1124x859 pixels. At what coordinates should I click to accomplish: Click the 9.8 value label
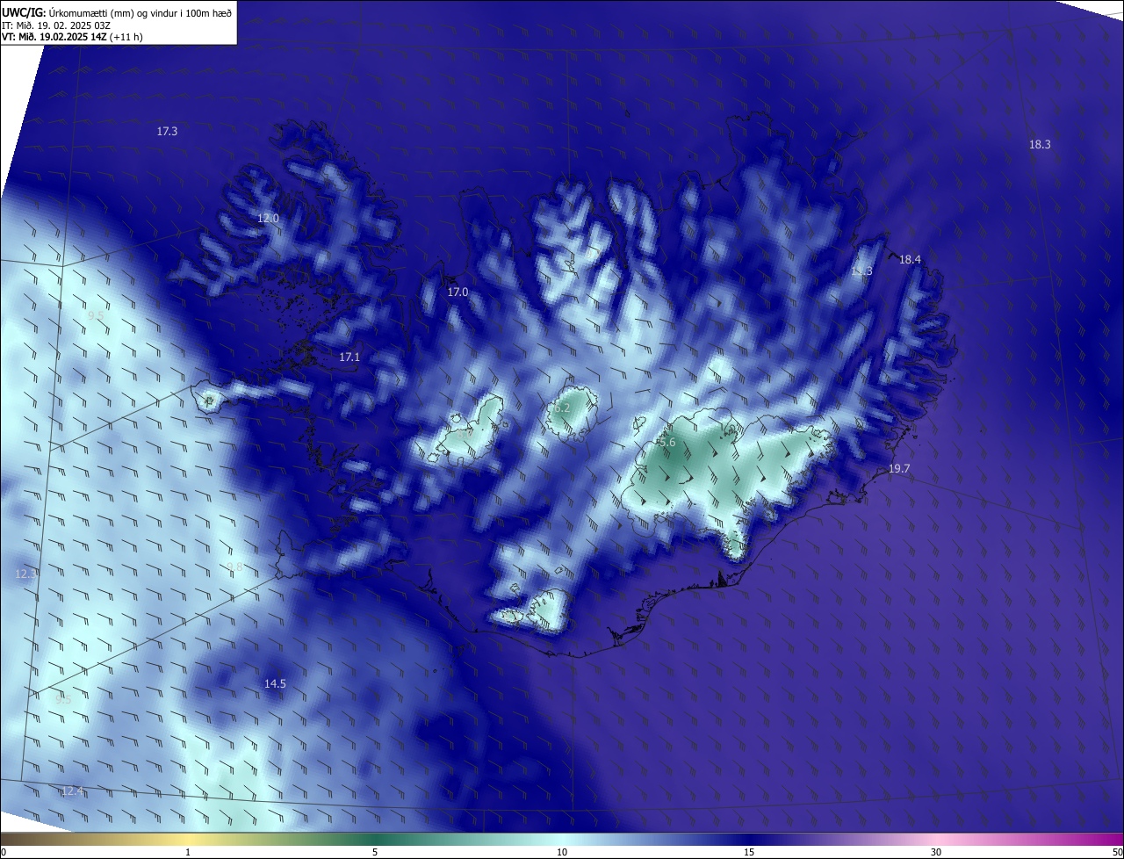234,567
